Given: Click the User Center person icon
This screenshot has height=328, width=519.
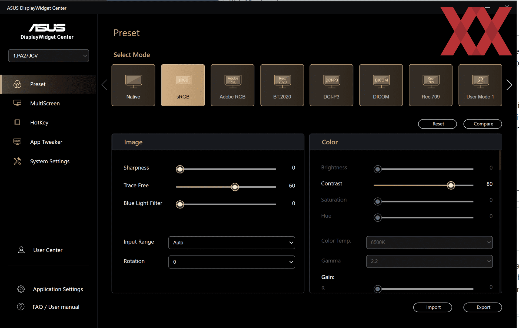Looking at the screenshot, I should coord(21,250).
